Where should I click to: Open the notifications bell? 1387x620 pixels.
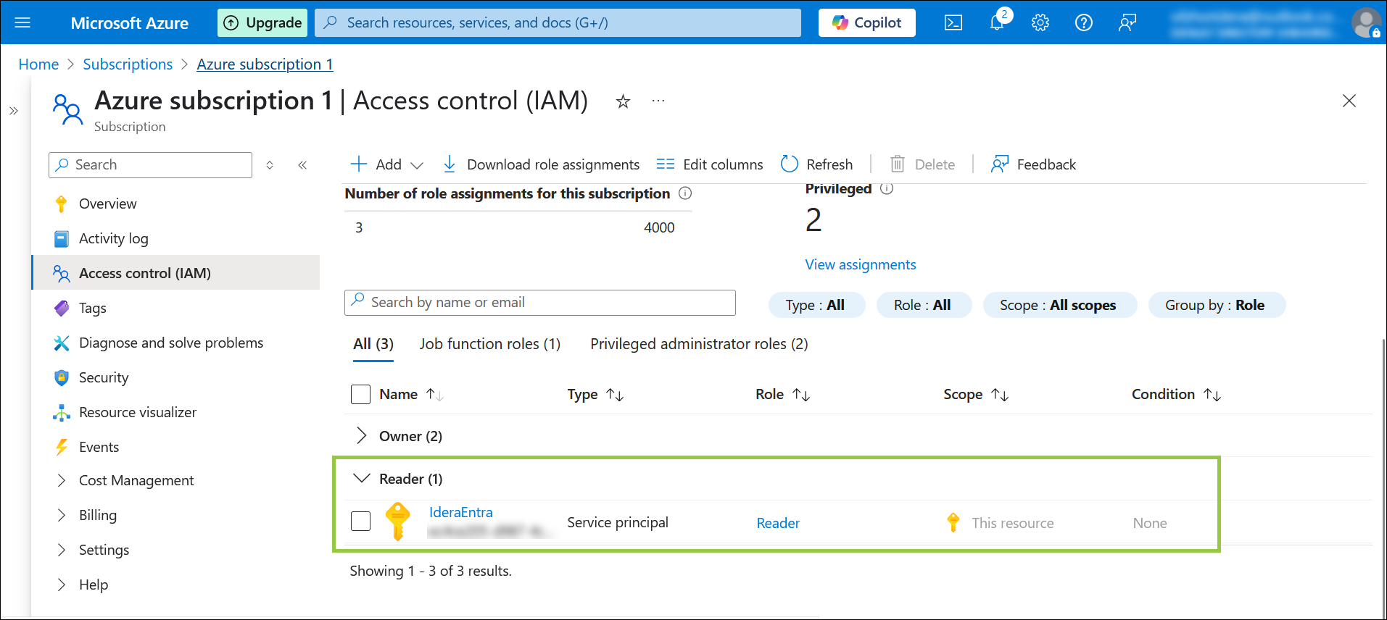coord(997,22)
